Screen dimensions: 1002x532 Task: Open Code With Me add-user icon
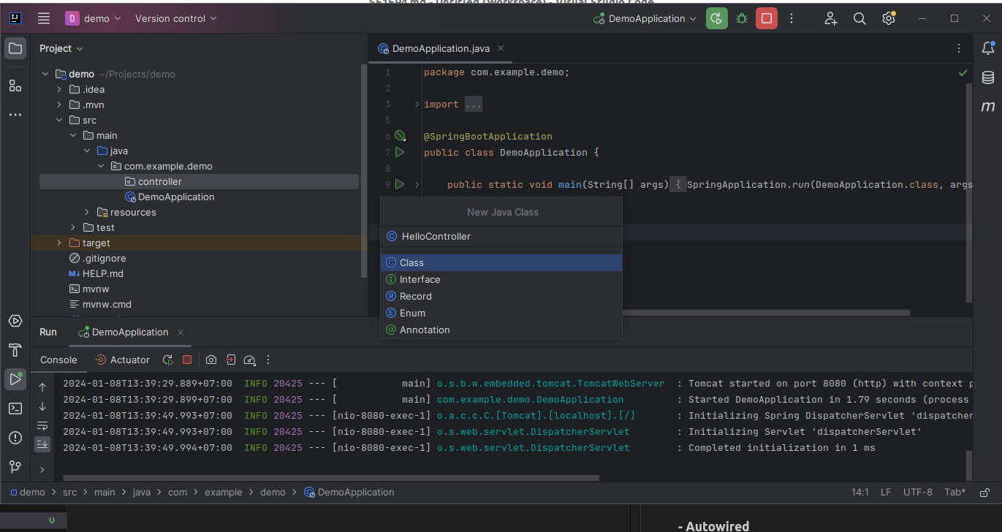pos(830,18)
